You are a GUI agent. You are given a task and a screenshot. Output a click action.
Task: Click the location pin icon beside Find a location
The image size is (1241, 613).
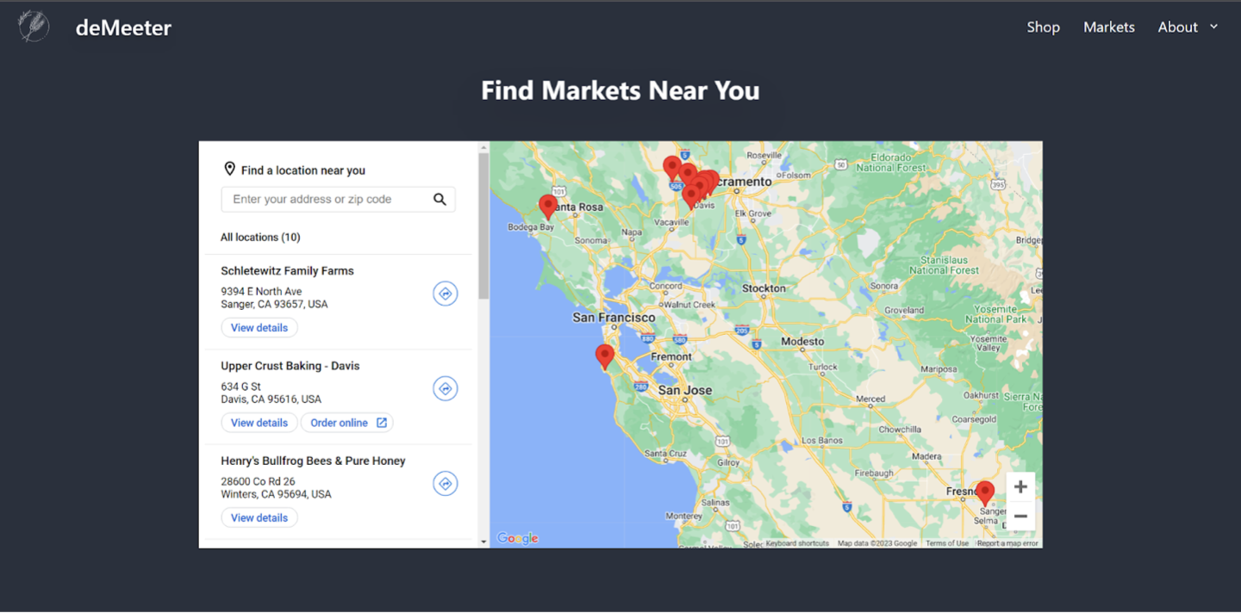click(229, 169)
